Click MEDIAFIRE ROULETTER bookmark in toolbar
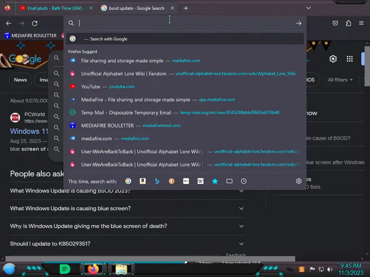The width and height of the screenshot is (370, 277). pos(30,36)
